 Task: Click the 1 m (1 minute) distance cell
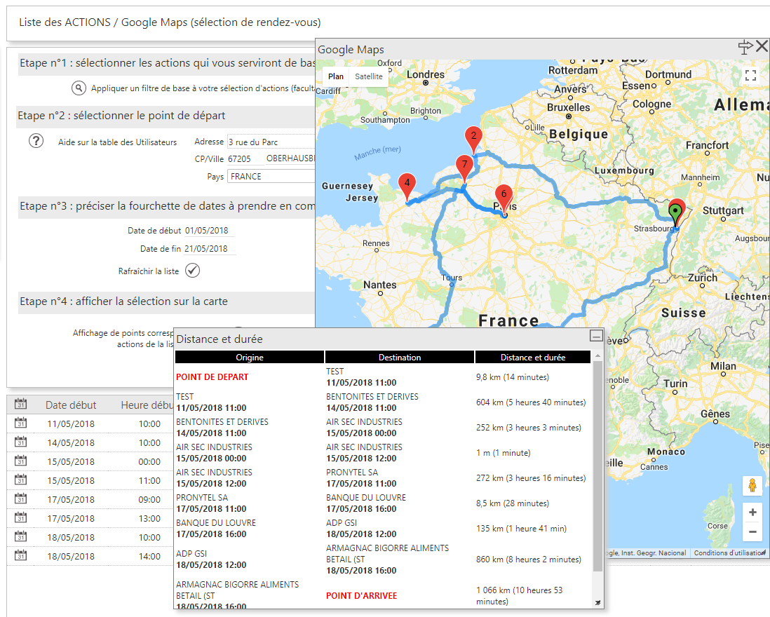pyautogui.click(x=504, y=452)
